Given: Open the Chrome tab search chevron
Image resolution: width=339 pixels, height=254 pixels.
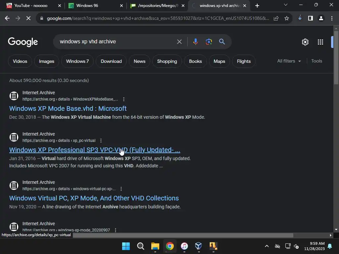Looking at the screenshot, I should (x=286, y=5).
